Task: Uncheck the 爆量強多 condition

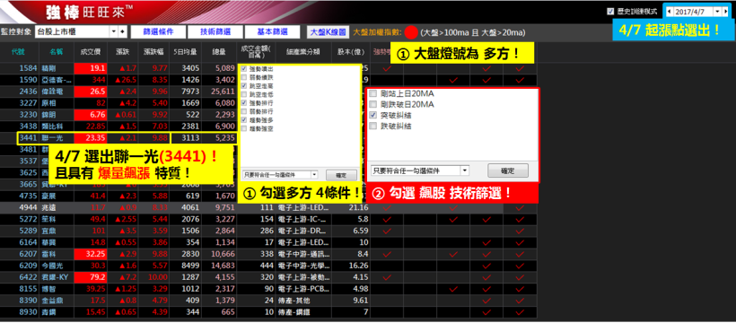Action: (x=243, y=120)
